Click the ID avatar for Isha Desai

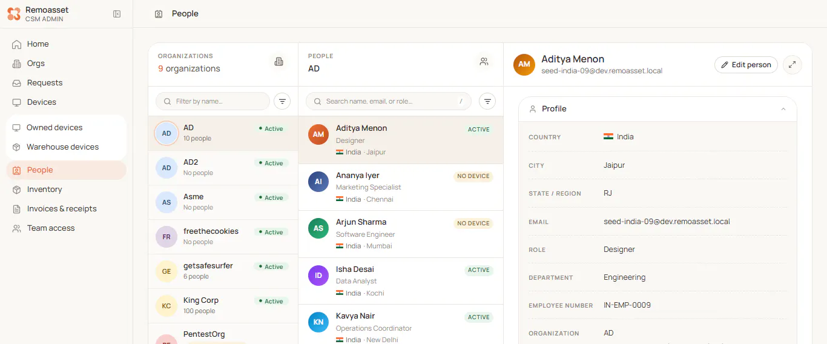(318, 276)
